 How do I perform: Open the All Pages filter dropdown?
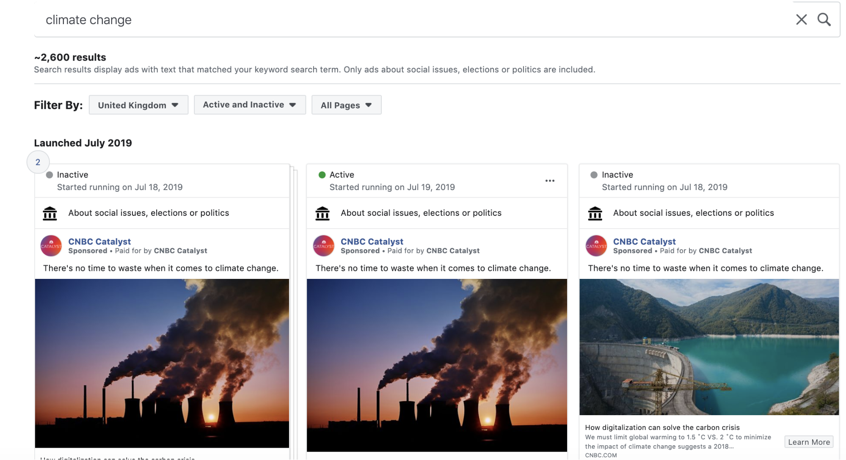point(346,105)
